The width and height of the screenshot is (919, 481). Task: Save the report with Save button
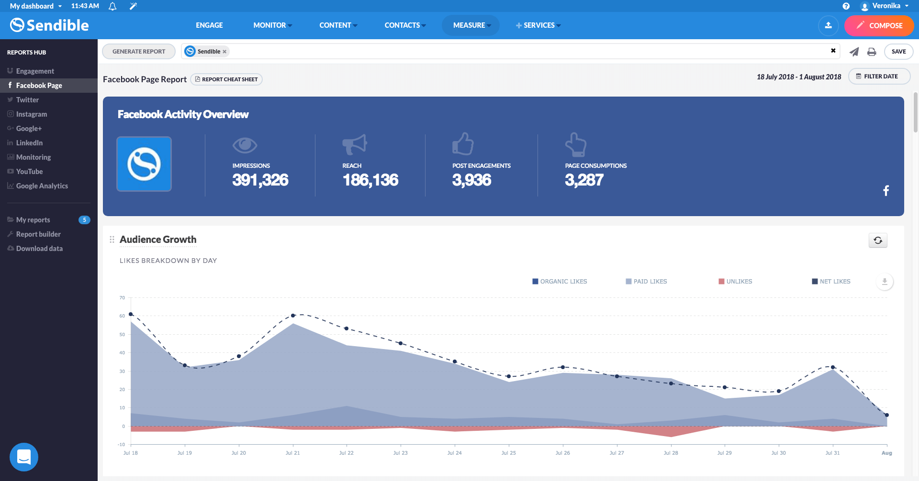point(898,52)
